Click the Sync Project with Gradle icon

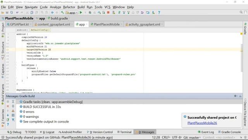[x=119, y=12]
